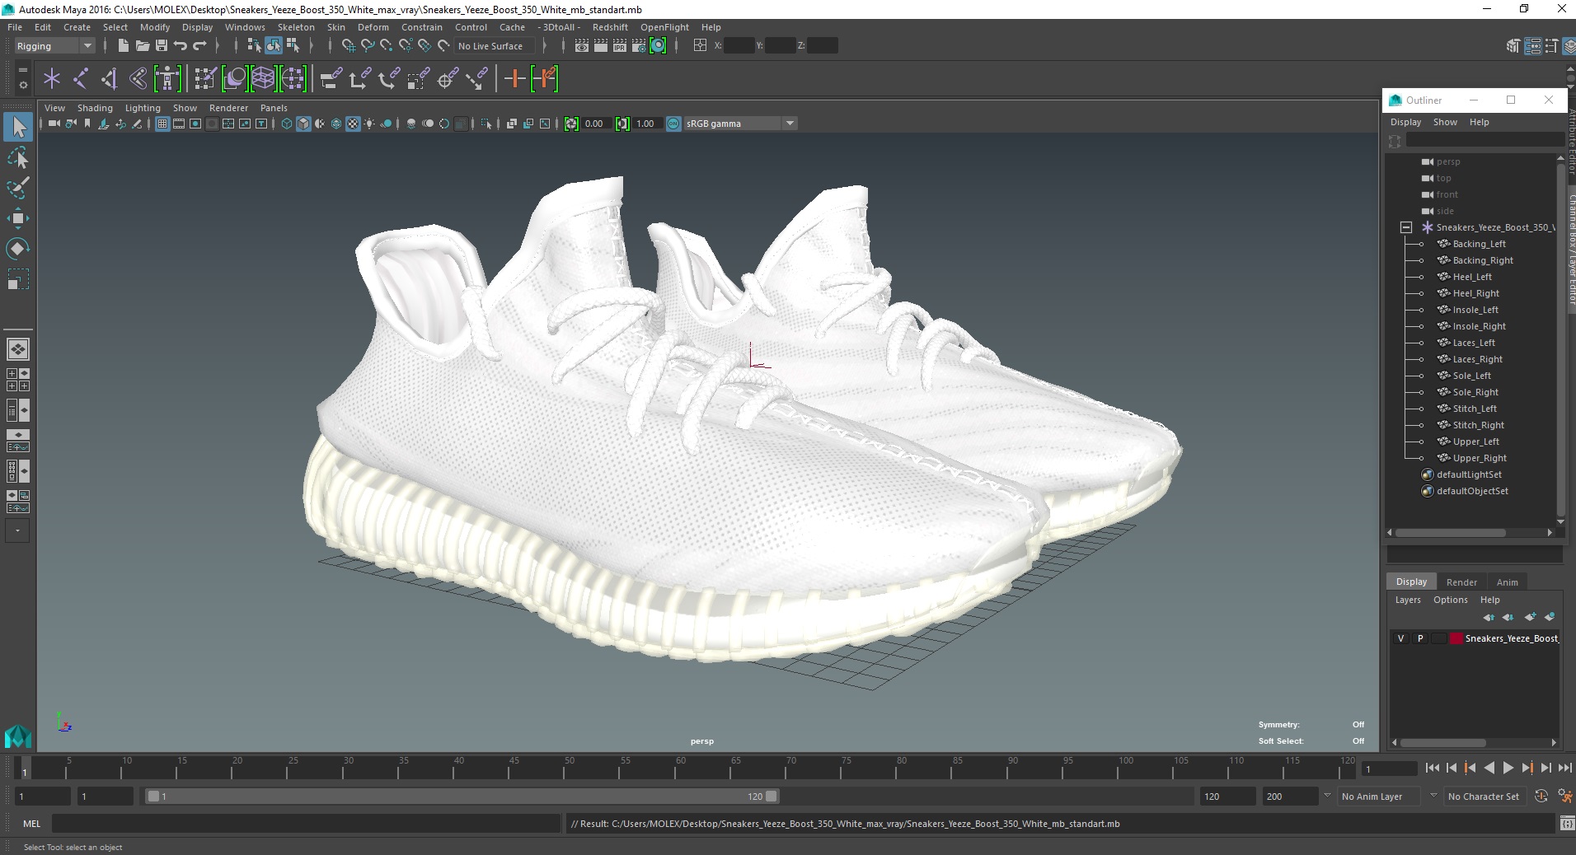Open the Script Editor icon at bottom right
This screenshot has width=1576, height=855.
pyautogui.click(x=1567, y=824)
